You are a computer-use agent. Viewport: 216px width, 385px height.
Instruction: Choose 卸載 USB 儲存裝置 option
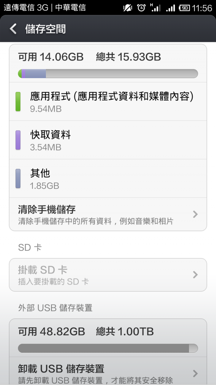108,371
